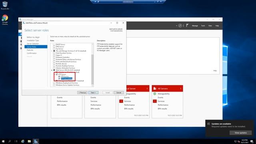Click the Local Server tile header

(x=134, y=88)
